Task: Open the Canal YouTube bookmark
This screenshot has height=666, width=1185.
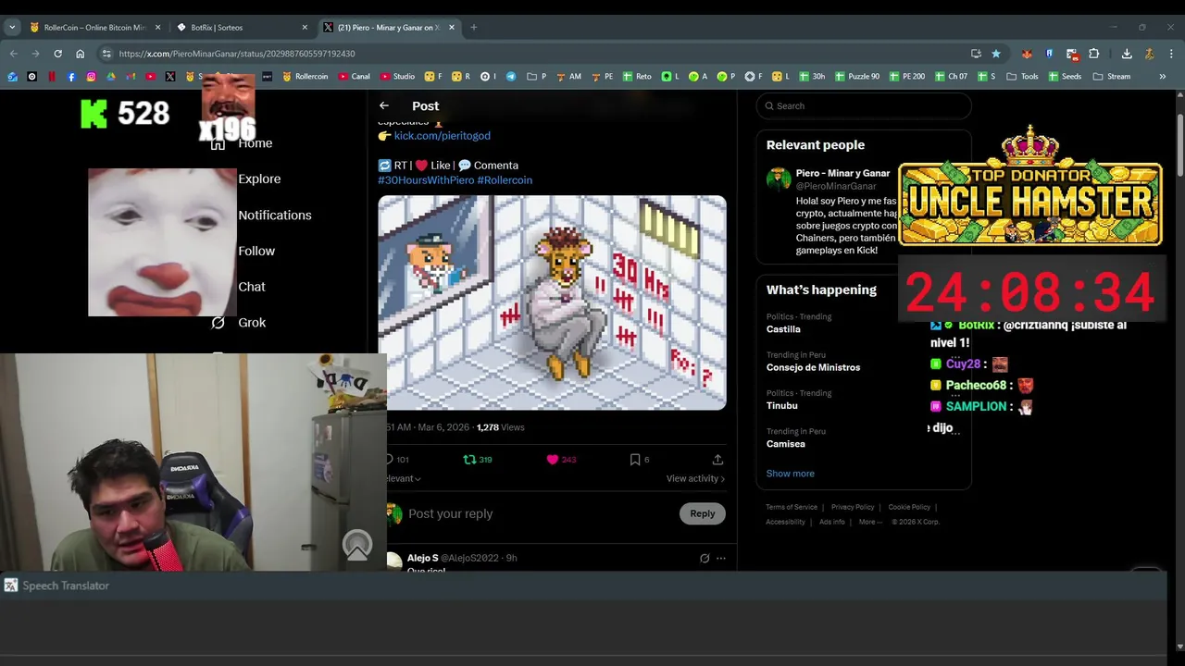Action: tap(354, 77)
